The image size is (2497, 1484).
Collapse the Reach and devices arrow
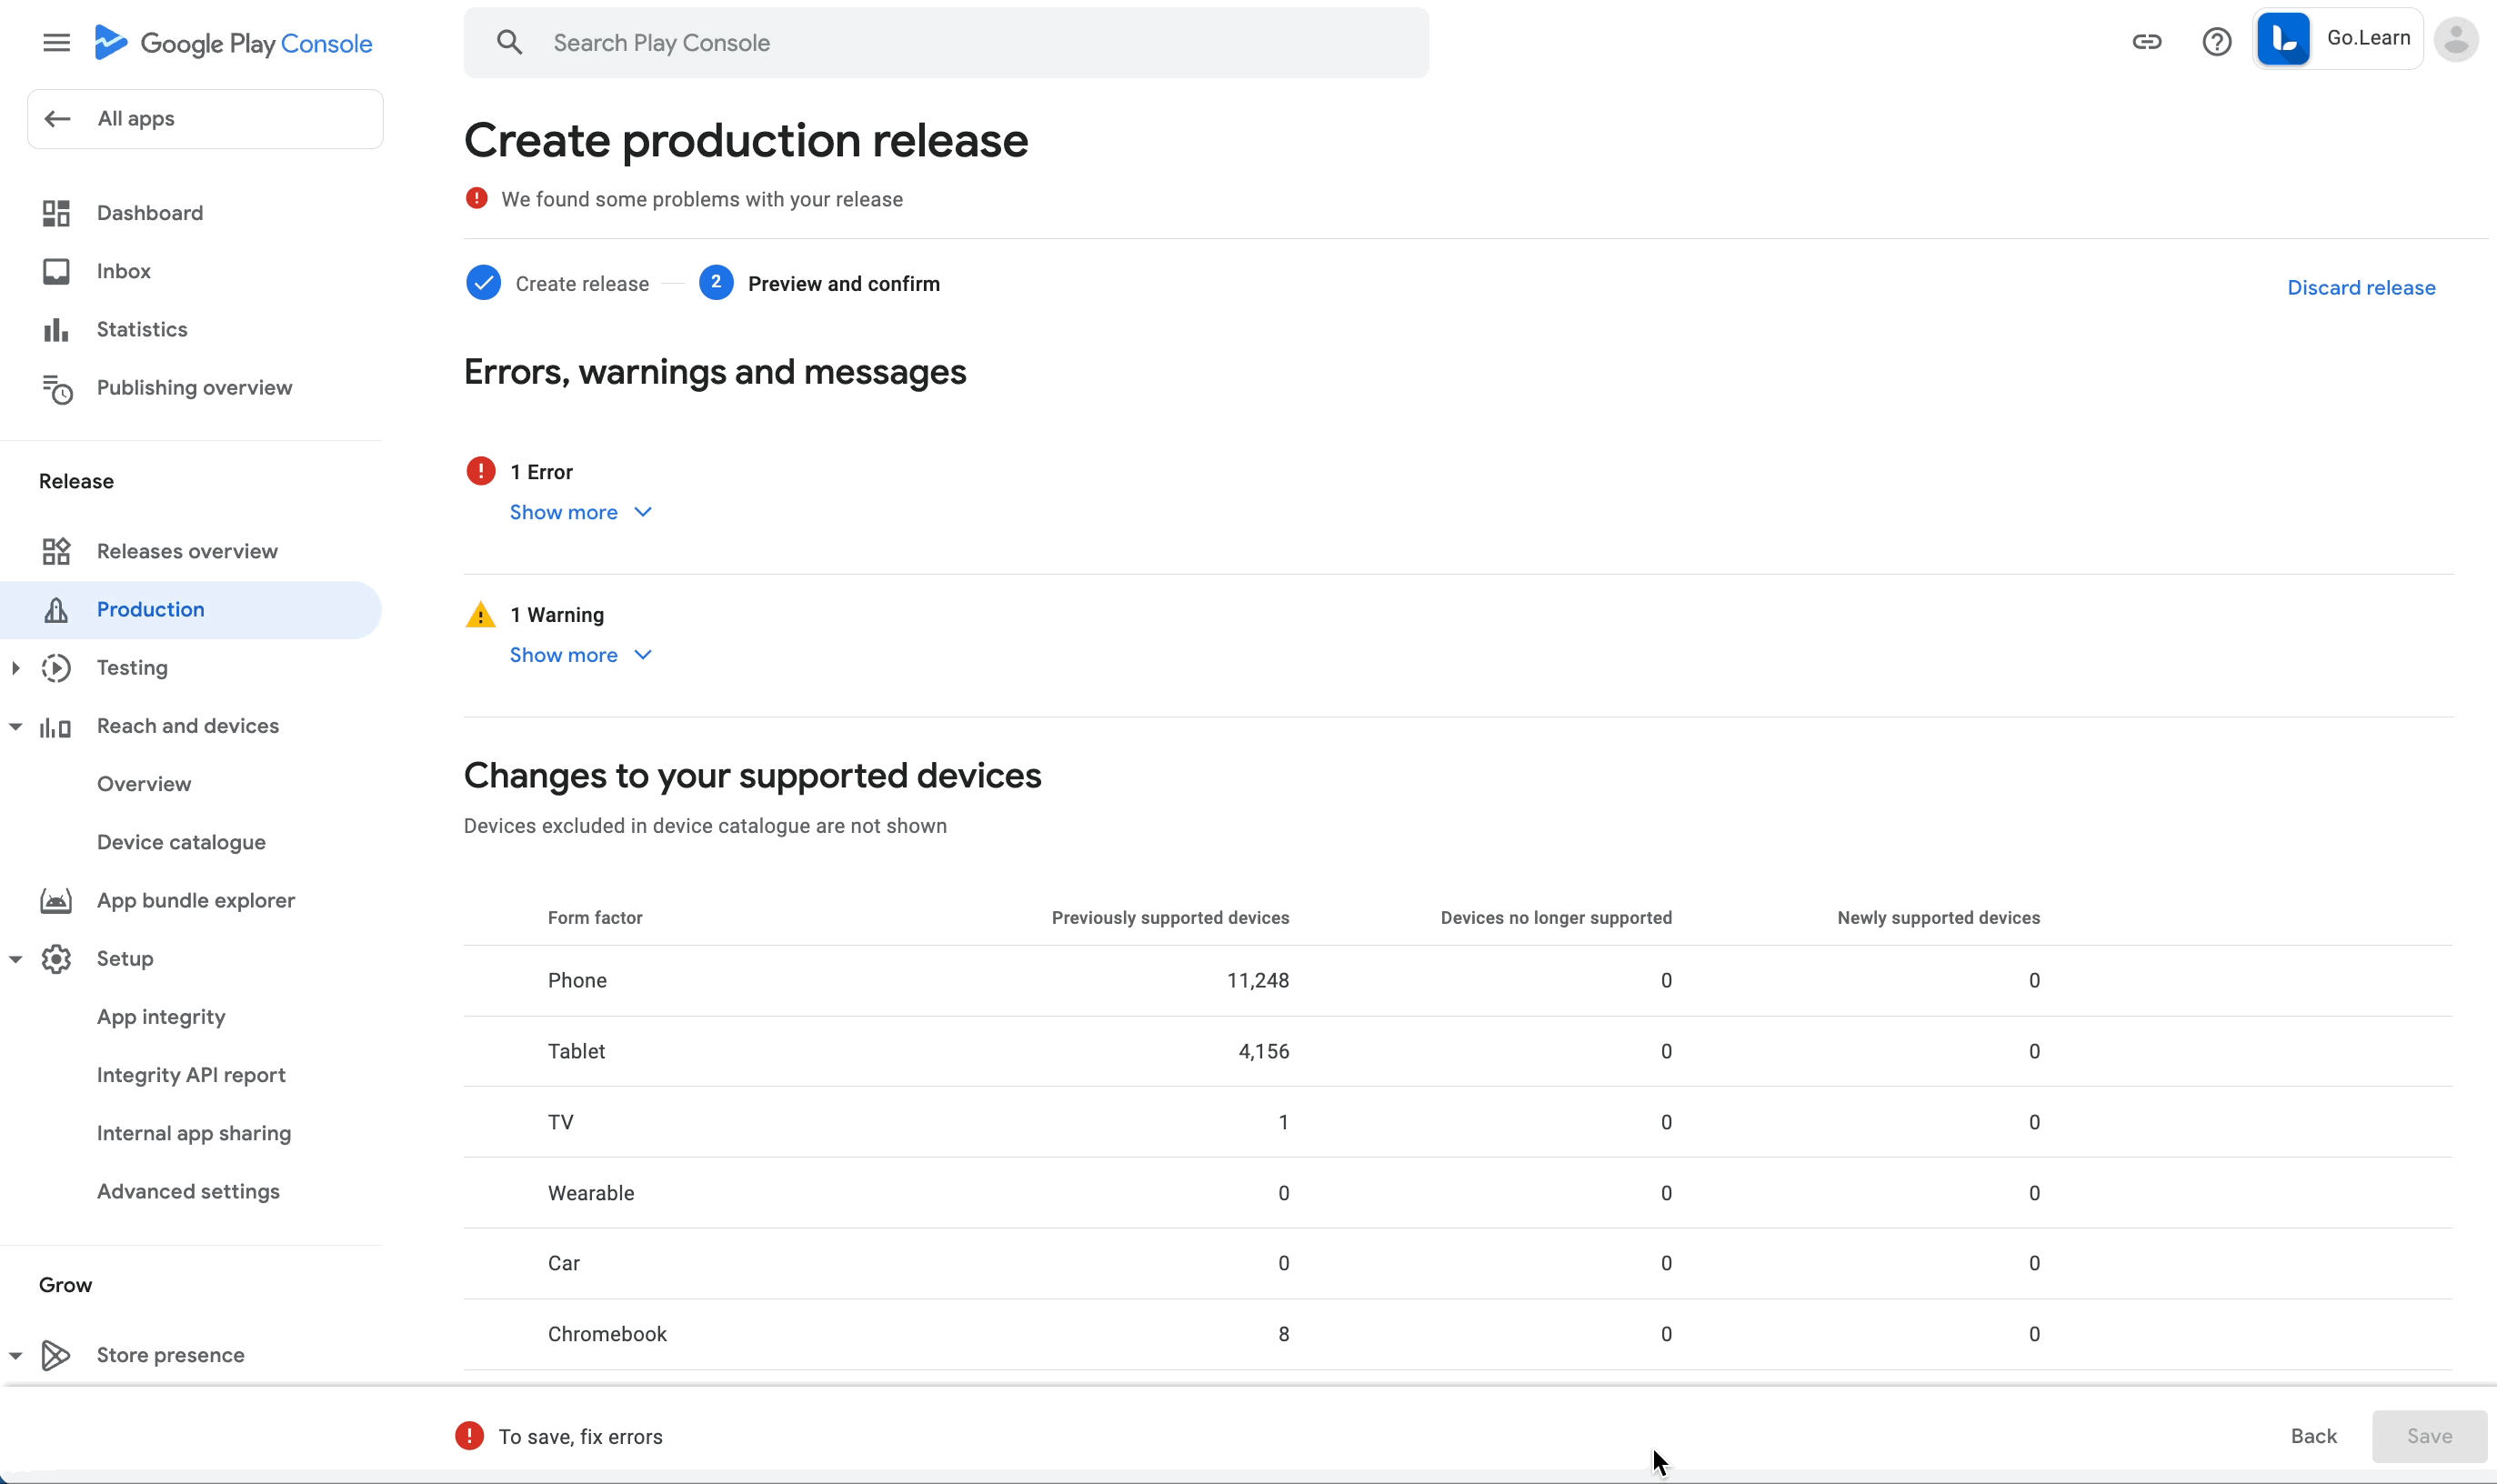click(x=16, y=727)
